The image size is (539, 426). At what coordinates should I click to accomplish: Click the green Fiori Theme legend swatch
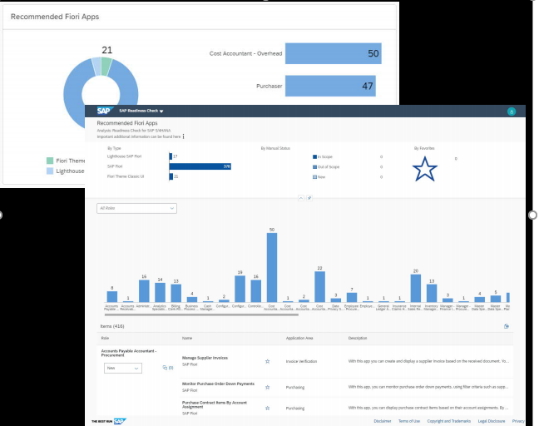[x=50, y=161]
